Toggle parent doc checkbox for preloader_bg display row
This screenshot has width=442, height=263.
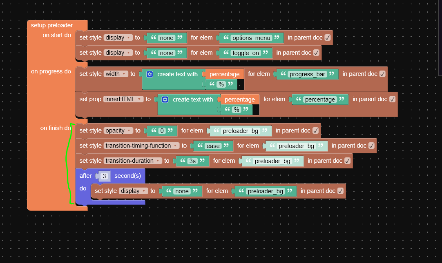[x=340, y=191]
